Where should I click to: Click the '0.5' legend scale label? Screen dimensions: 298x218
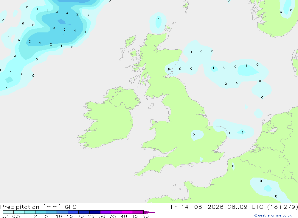pos(16,216)
